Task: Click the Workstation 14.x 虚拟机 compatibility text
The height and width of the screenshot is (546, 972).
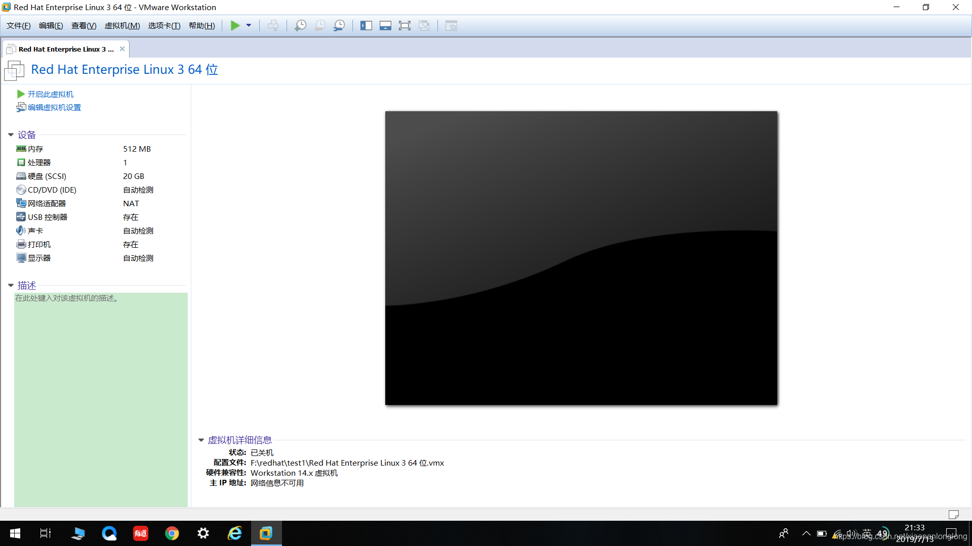Action: click(294, 473)
